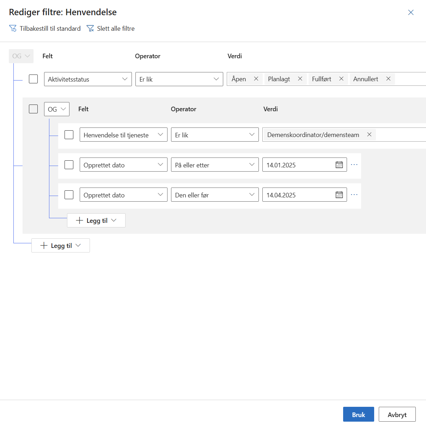Apply filters with the Bruk button
The image size is (426, 428).
click(x=359, y=415)
